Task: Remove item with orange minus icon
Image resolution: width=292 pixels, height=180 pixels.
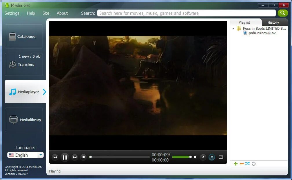Action: (x=242, y=164)
